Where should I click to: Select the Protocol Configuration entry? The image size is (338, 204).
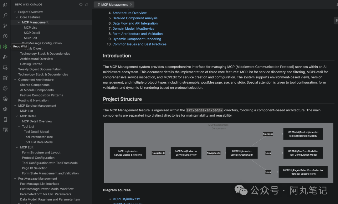(x=38, y=158)
